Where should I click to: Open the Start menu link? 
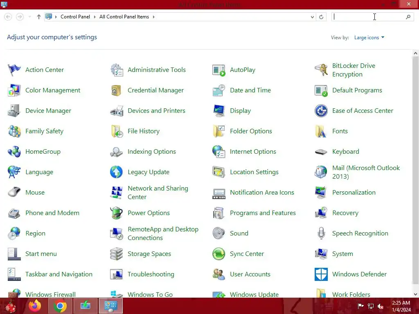point(41,254)
